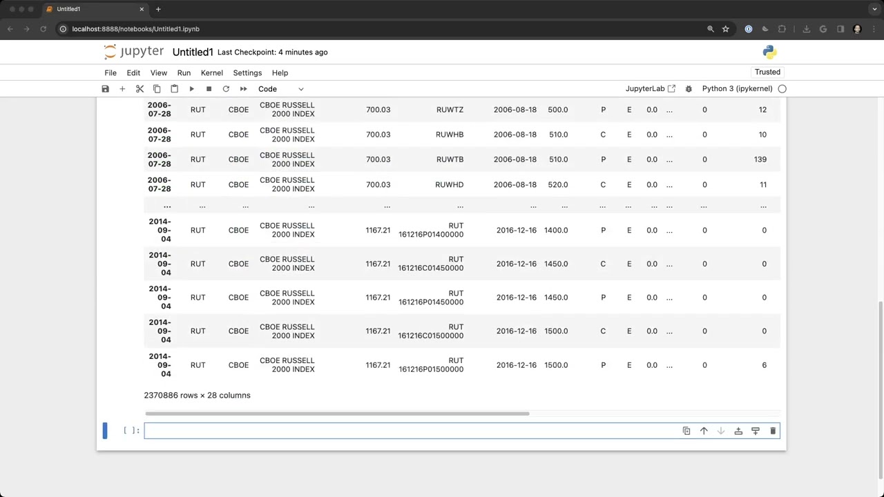Move cell up with the arrow icon
The height and width of the screenshot is (497, 884).
pyautogui.click(x=704, y=431)
